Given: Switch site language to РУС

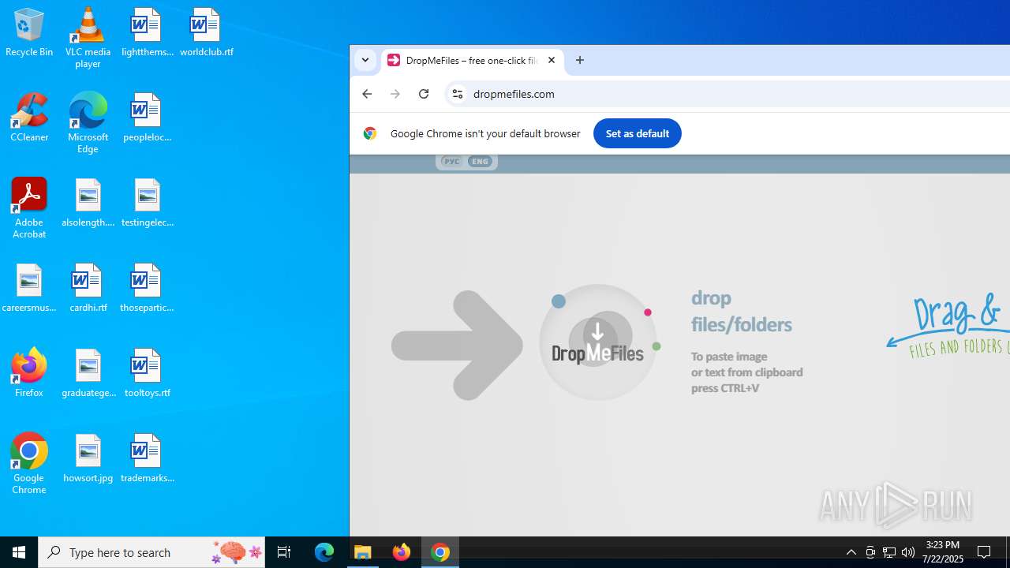Looking at the screenshot, I should tap(451, 162).
